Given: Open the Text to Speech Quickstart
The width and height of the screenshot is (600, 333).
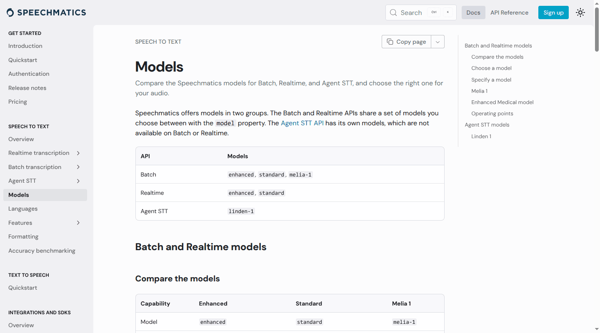Looking at the screenshot, I should coord(22,288).
